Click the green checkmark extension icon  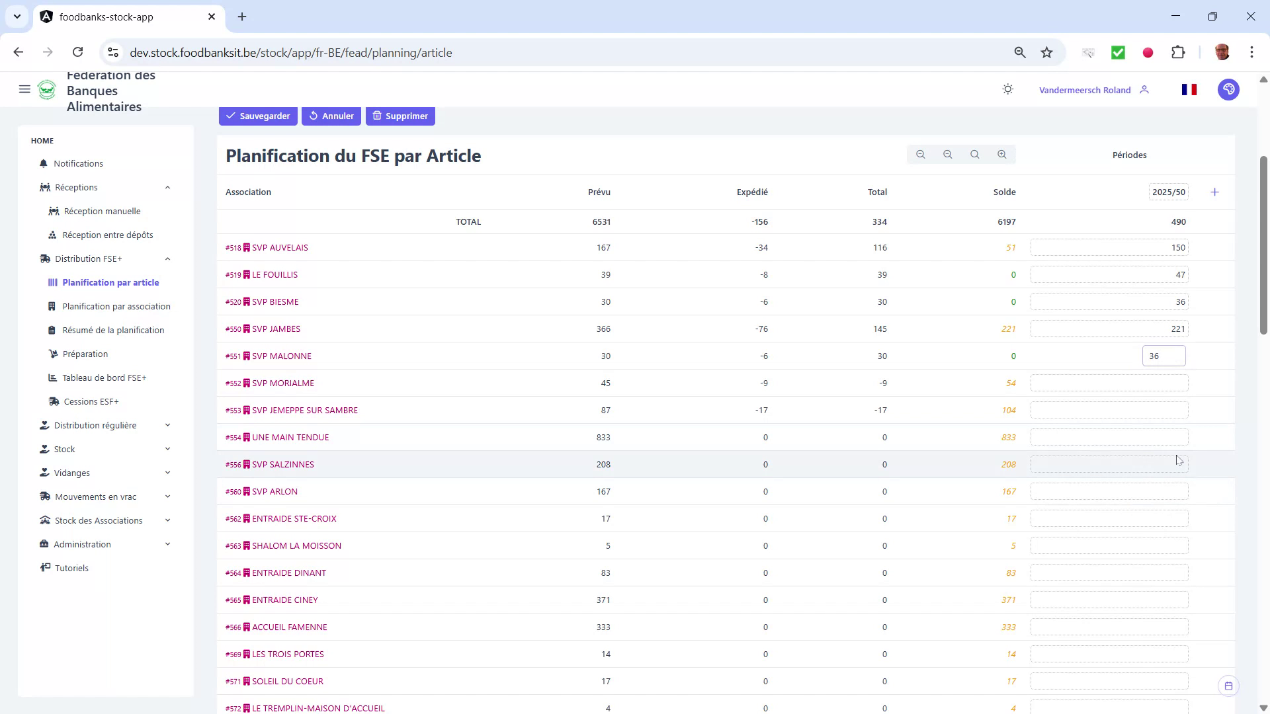tap(1119, 52)
